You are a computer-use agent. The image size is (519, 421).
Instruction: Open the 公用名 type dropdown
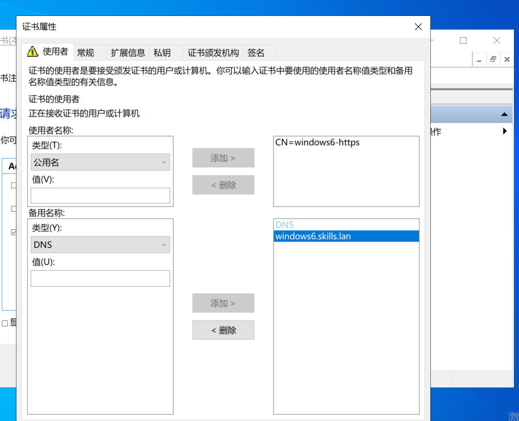[x=100, y=162]
